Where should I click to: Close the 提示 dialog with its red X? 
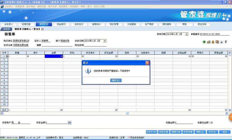tap(147, 63)
